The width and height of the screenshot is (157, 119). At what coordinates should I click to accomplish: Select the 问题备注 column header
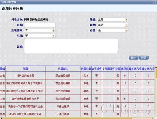pyautogui.click(x=63, y=69)
